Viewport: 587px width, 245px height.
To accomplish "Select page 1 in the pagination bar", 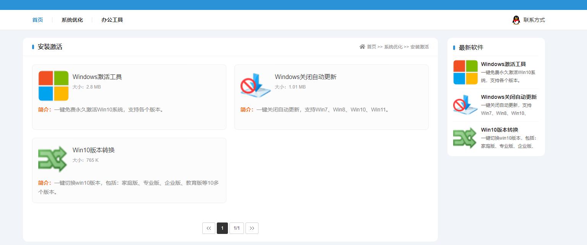I will pos(222,228).
